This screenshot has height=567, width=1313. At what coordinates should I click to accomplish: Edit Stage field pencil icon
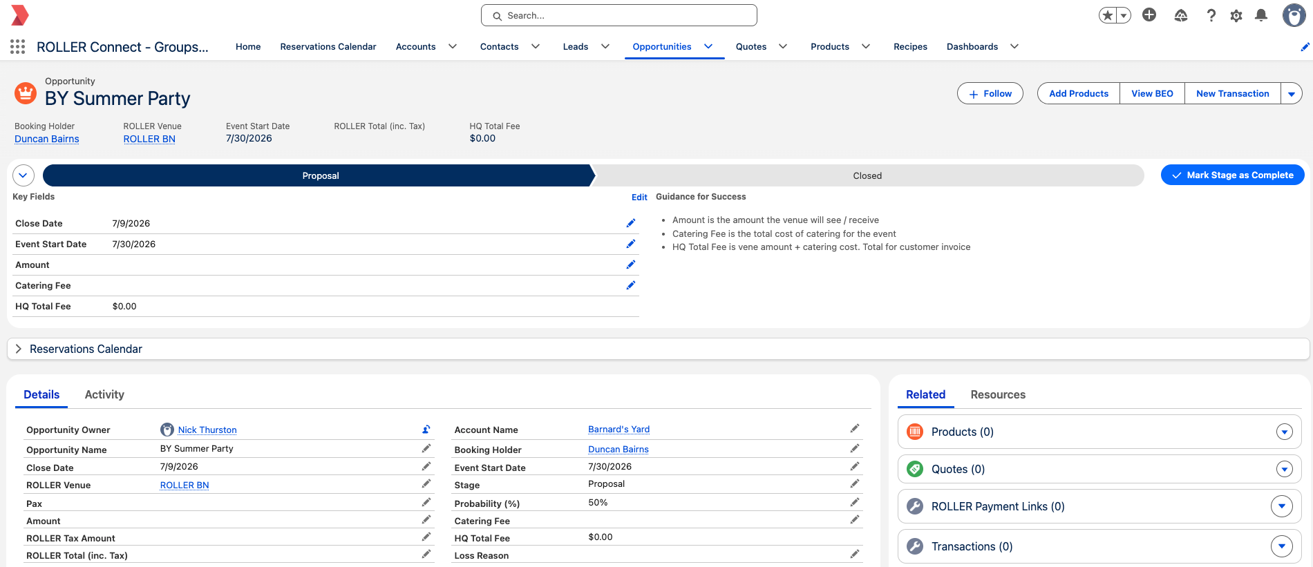855,484
